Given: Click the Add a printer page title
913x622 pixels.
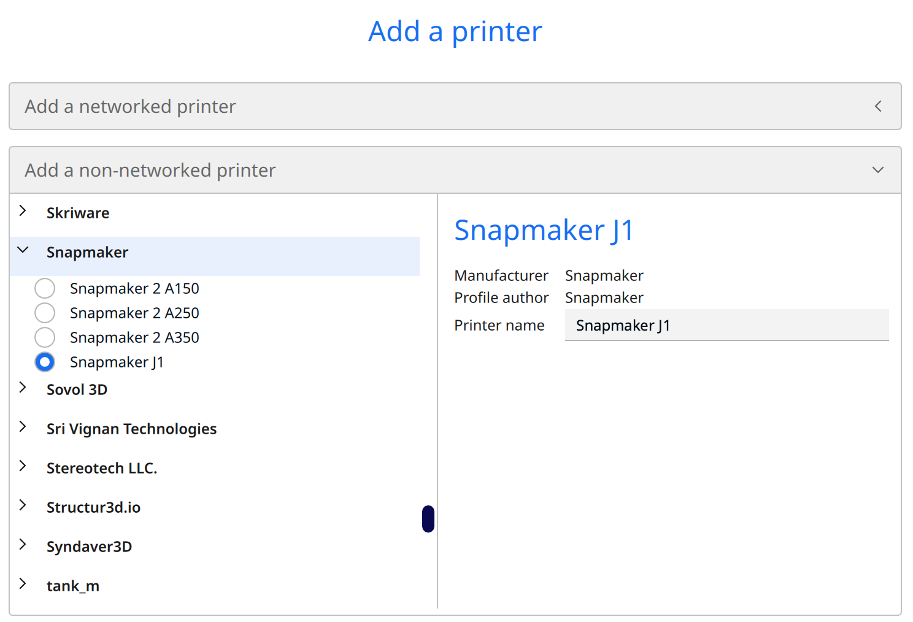Looking at the screenshot, I should coord(455,31).
